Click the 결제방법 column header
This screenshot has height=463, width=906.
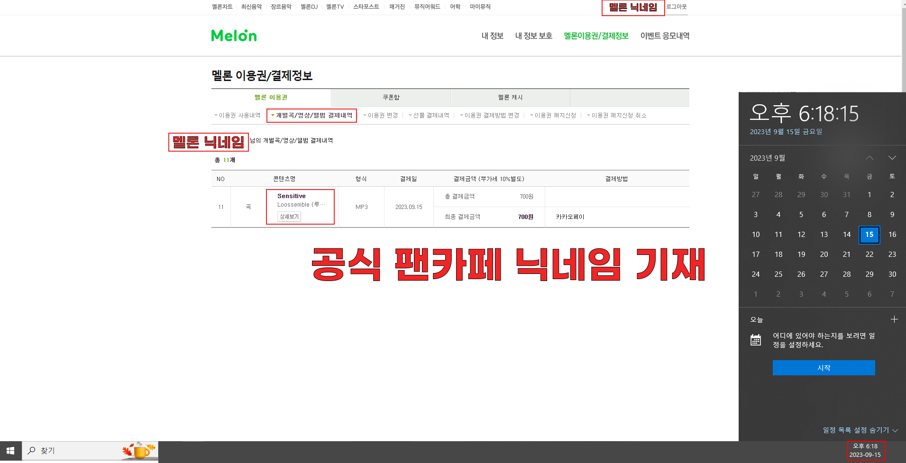[x=616, y=179]
